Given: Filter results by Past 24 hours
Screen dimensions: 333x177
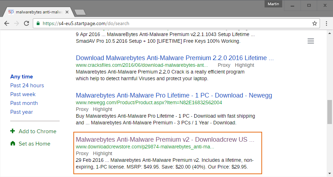Looking at the screenshot, I should tap(27, 85).
